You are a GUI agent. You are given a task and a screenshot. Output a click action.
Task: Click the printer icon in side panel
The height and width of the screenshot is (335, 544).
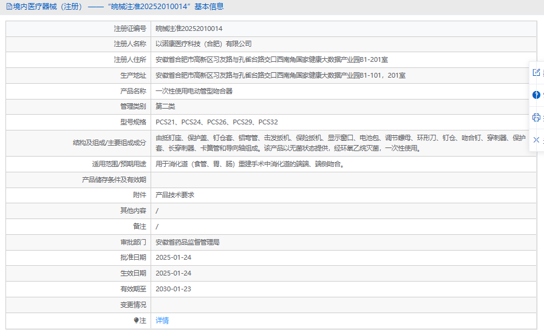536,117
